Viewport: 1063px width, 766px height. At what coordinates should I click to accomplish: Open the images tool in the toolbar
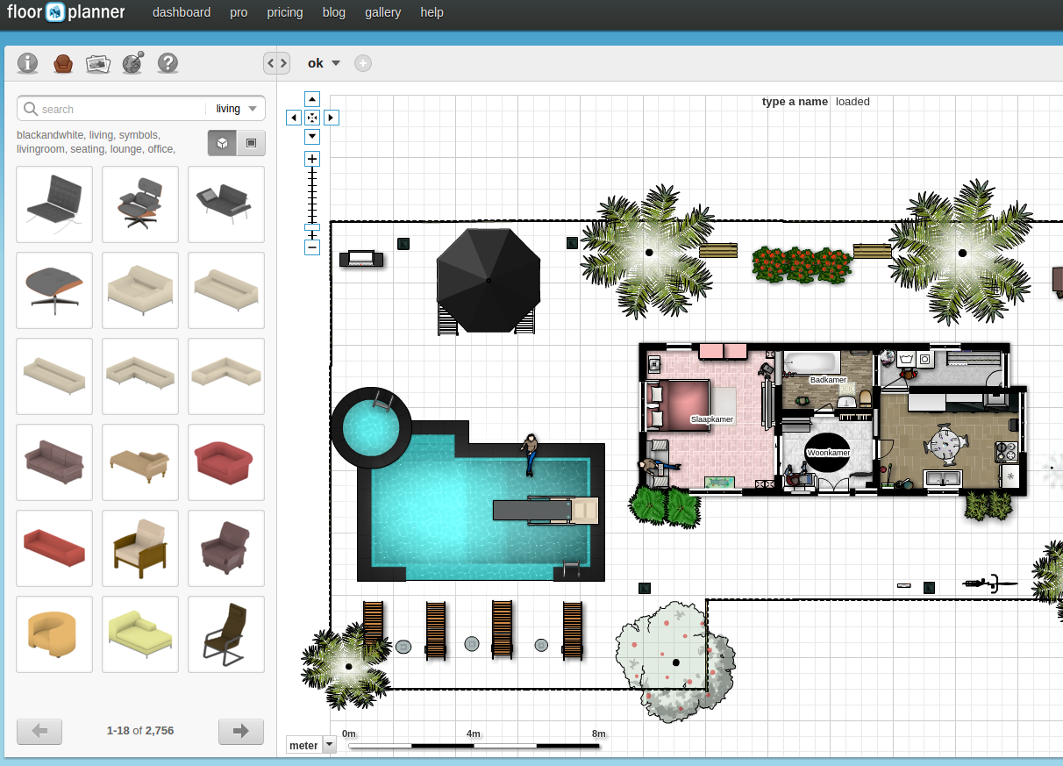click(97, 62)
